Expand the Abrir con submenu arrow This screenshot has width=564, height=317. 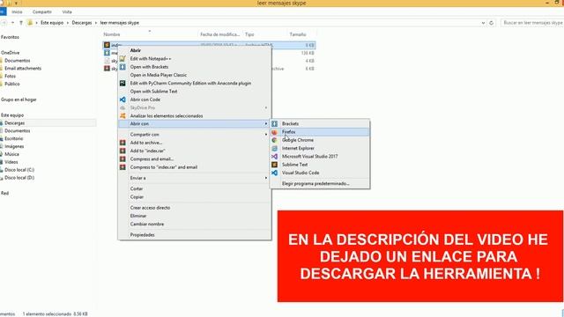[266, 123]
